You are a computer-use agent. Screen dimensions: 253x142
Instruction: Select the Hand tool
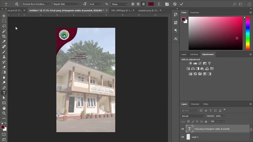click(4, 108)
